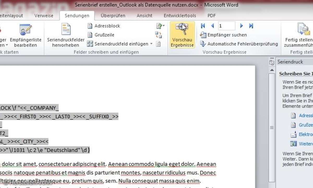Click the Felder zuordnen icon
313x188 pixels.
(x=158, y=35)
